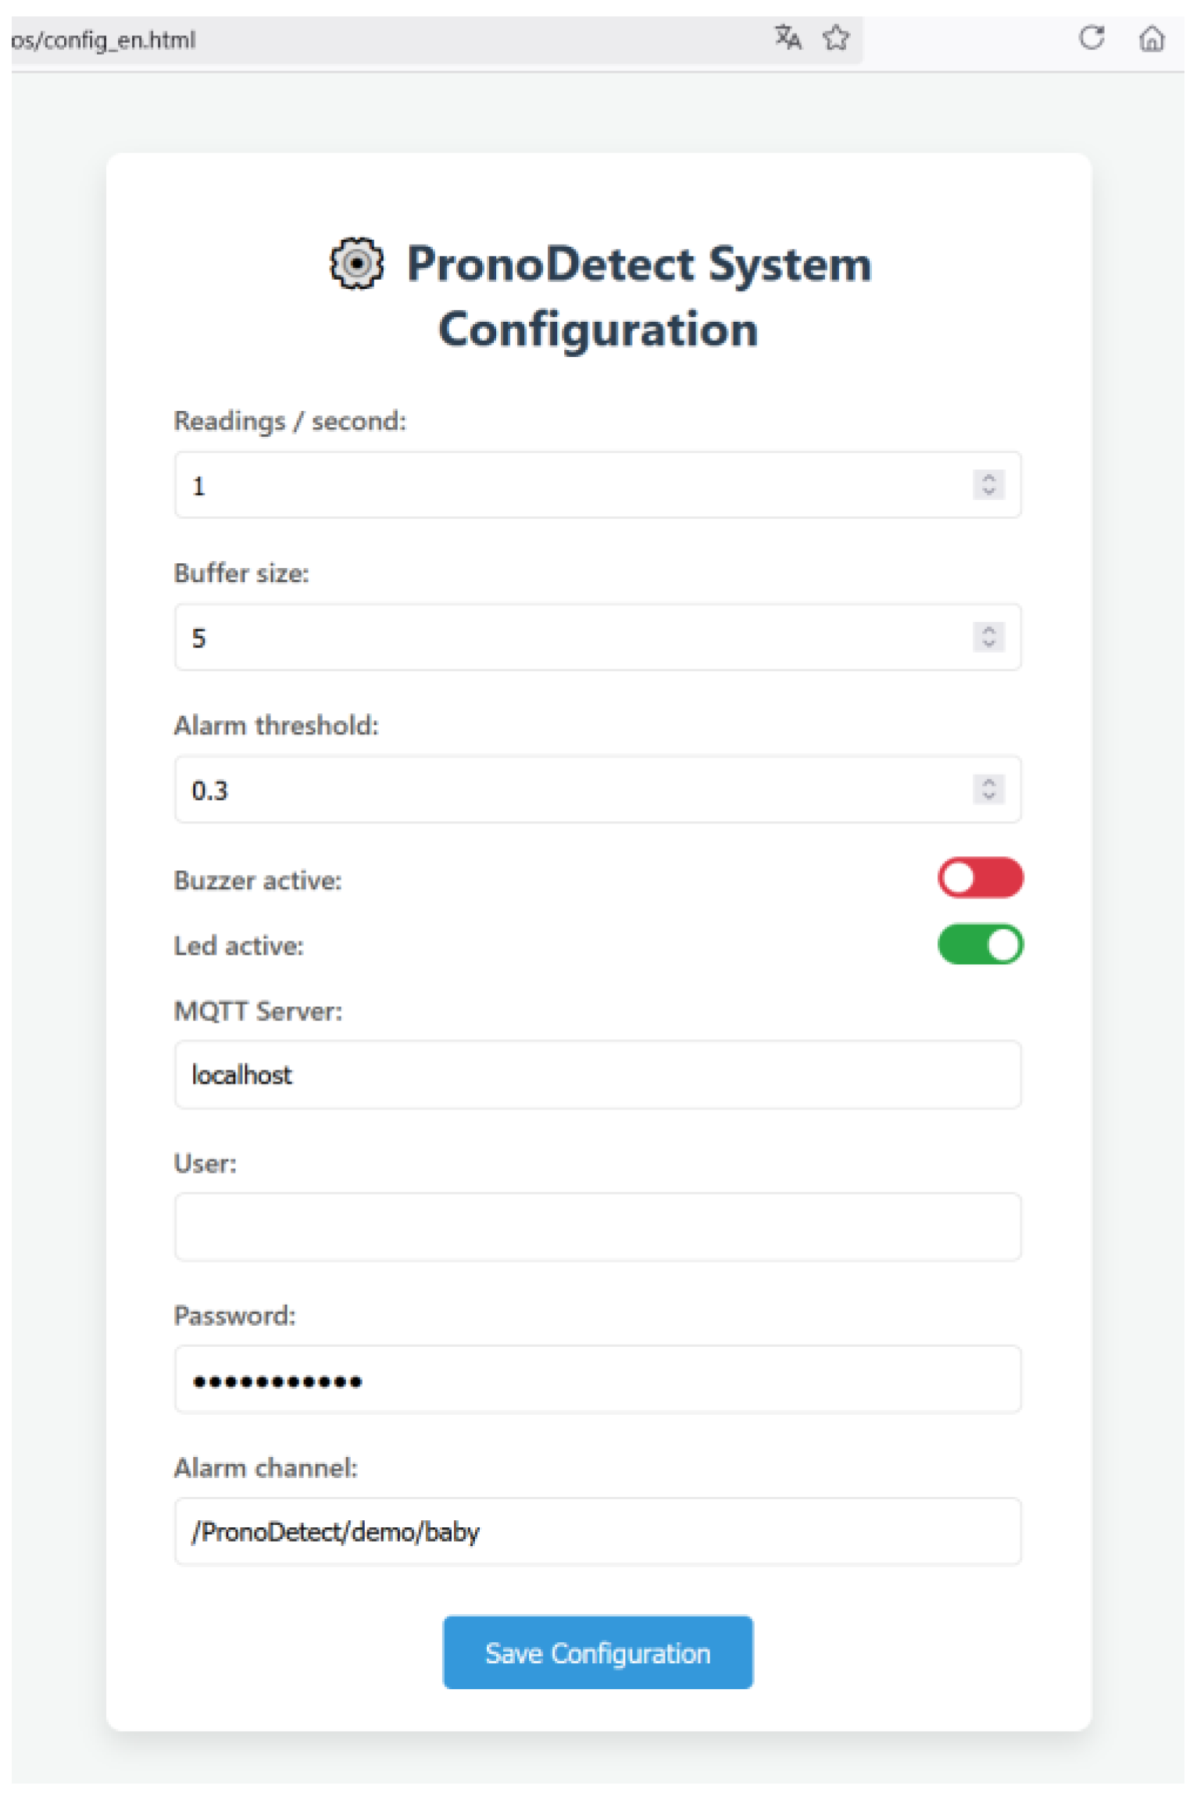The width and height of the screenshot is (1197, 1800).
Task: Click the empty User input field
Action: click(598, 1227)
